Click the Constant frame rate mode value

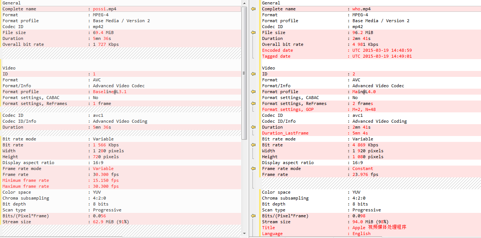tap(363, 169)
